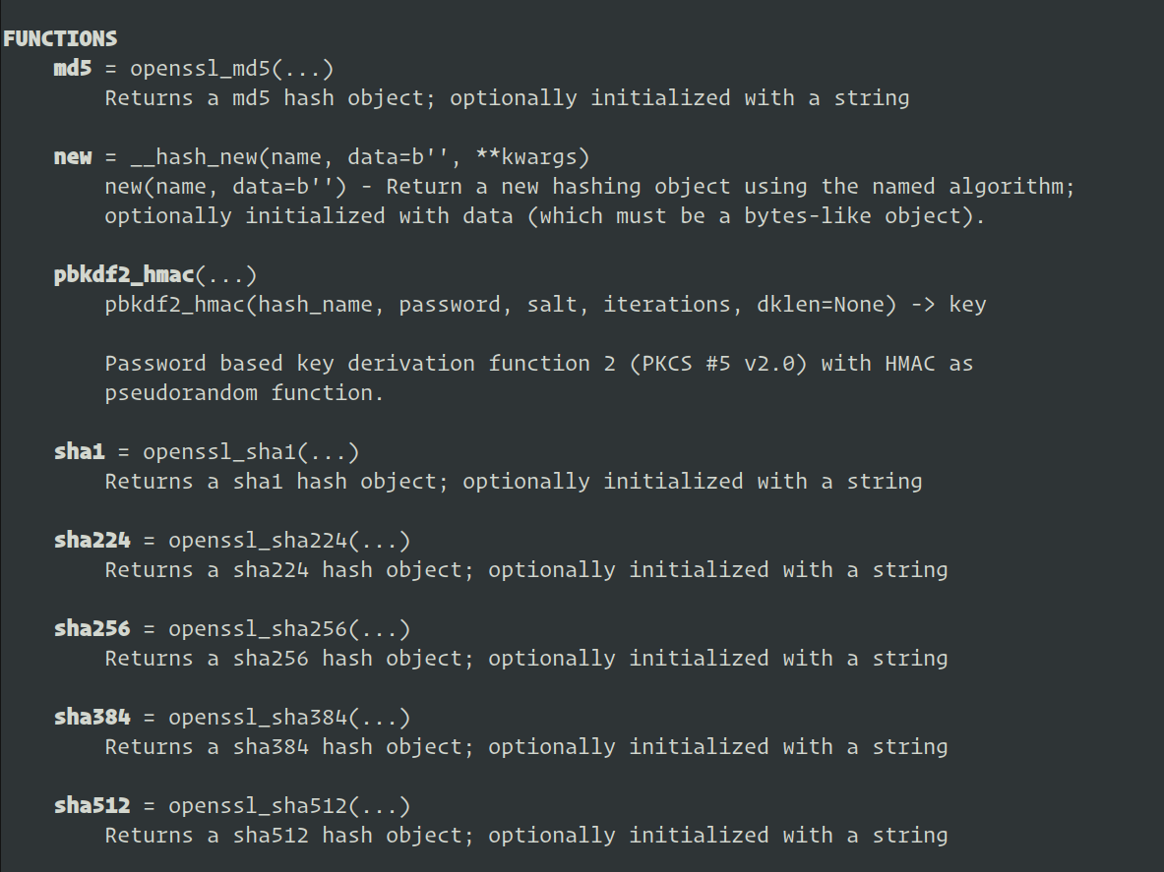Click the openssl_md5(...) text

[x=231, y=68]
